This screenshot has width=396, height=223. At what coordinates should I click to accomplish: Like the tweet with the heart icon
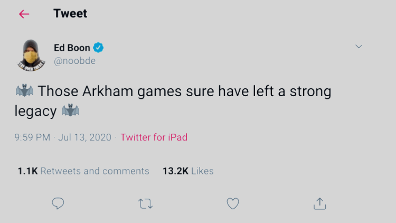point(232,203)
